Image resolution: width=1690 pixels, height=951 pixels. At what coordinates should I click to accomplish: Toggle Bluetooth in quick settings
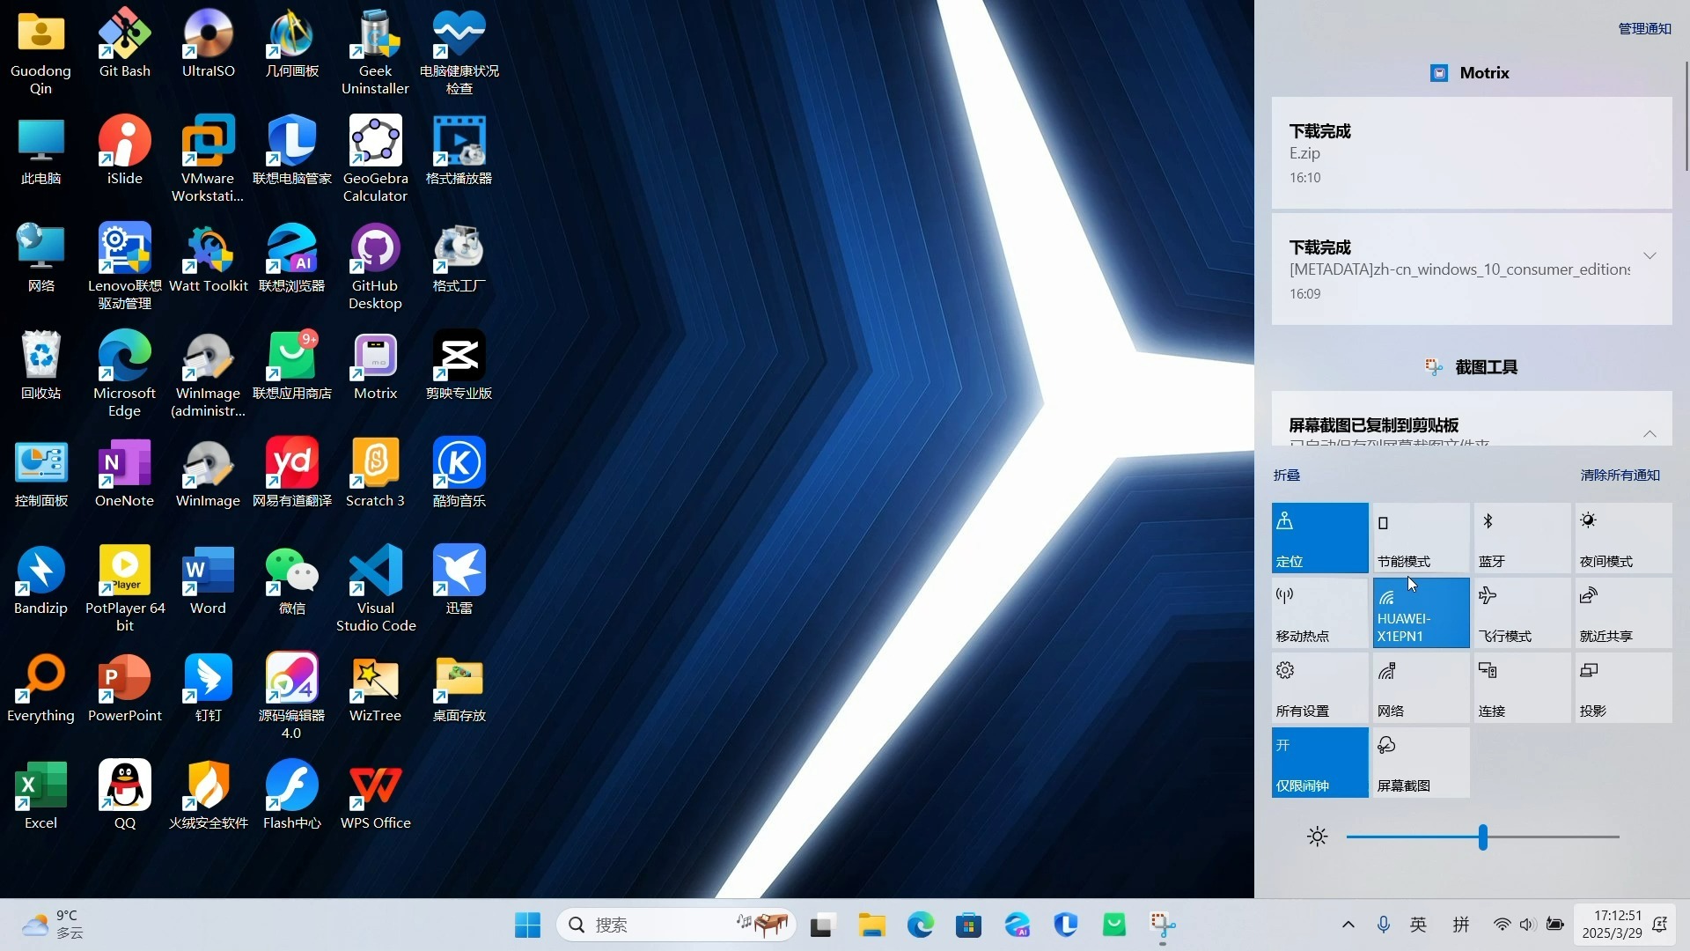pos(1521,537)
